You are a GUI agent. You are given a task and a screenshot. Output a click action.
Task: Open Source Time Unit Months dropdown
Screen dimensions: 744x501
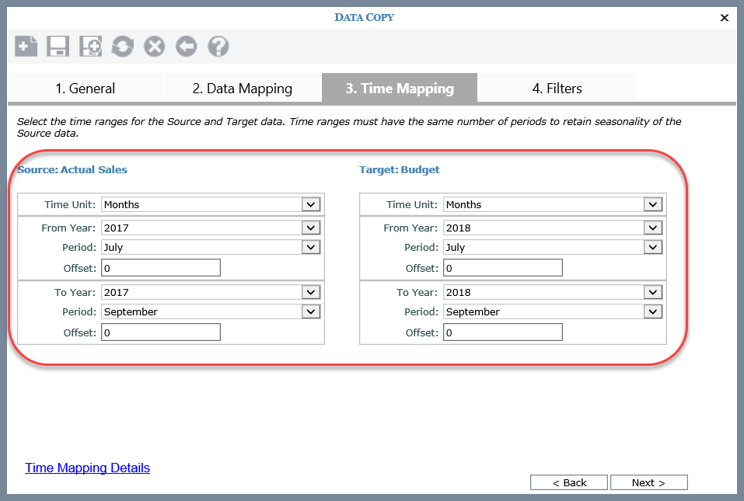211,204
